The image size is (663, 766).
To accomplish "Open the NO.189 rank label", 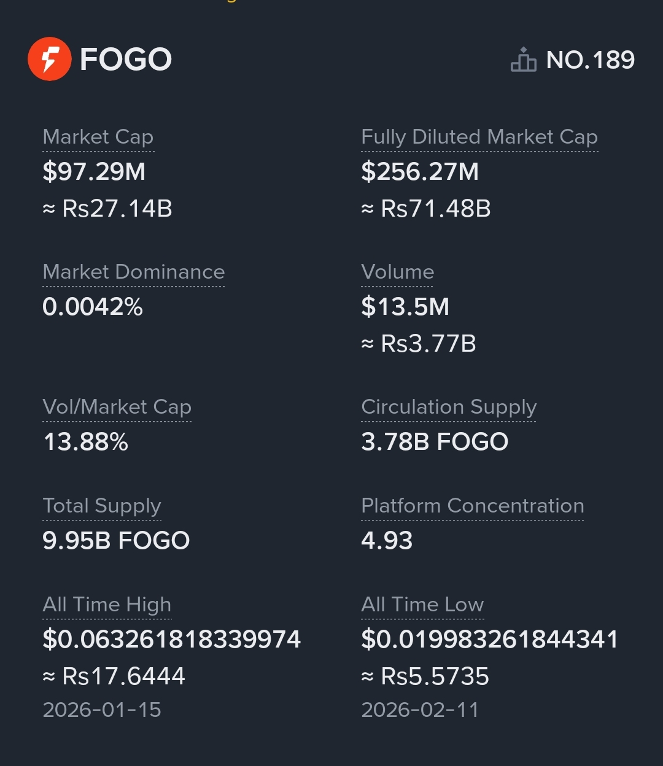I will 590,60.
